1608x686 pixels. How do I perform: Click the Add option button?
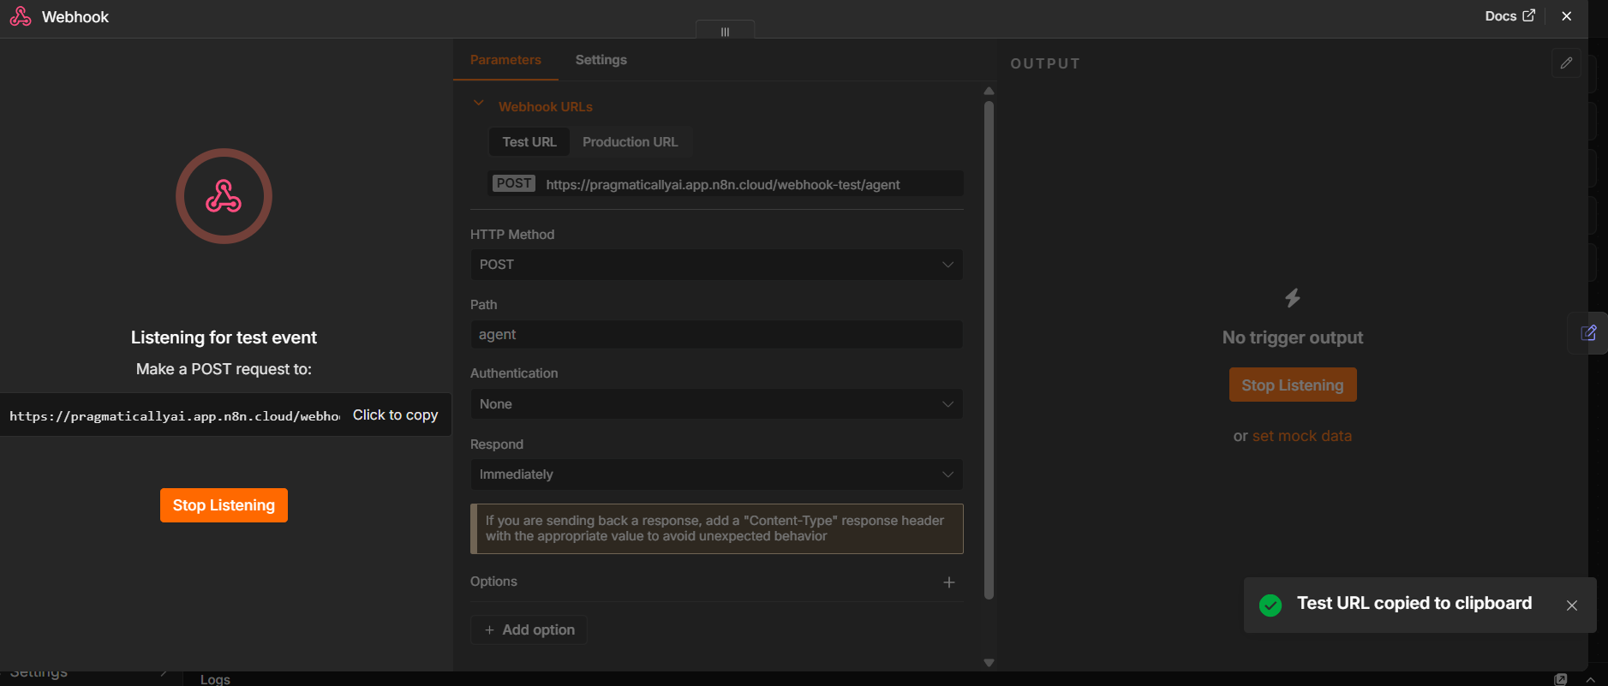click(529, 630)
